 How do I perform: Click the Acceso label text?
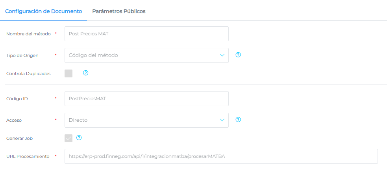pyautogui.click(x=14, y=120)
